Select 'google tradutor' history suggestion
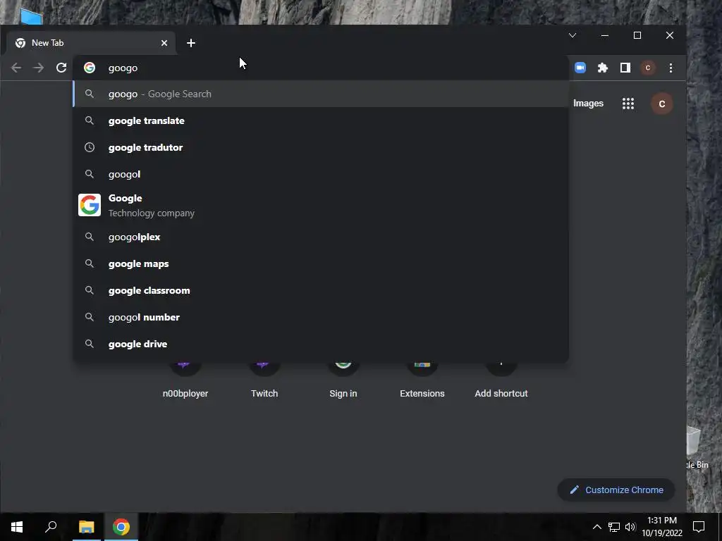 pyautogui.click(x=321, y=147)
